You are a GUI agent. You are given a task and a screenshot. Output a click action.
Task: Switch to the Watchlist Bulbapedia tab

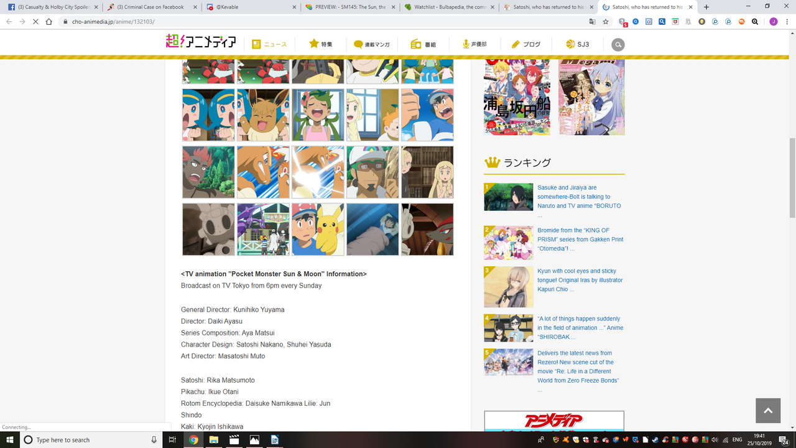click(x=448, y=7)
